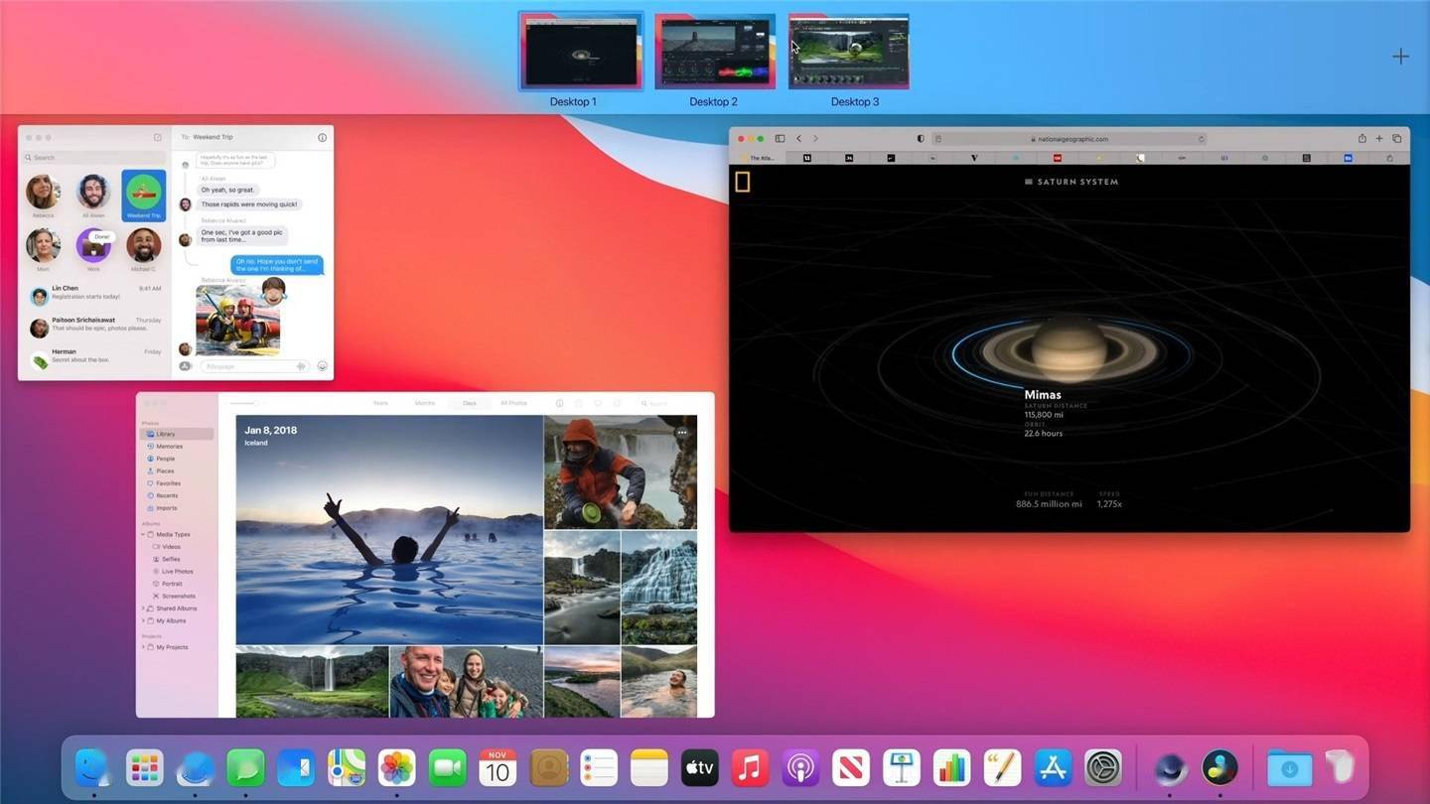This screenshot has height=804, width=1430.
Task: Toggle the Safari sidebar
Action: [780, 138]
